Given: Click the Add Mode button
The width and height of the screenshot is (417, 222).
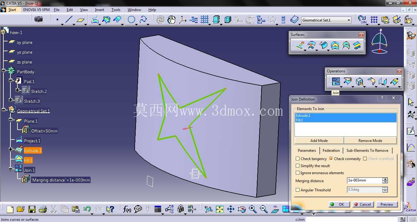Looking at the screenshot, I should (319, 141).
